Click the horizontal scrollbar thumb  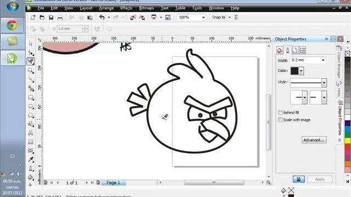point(214,182)
